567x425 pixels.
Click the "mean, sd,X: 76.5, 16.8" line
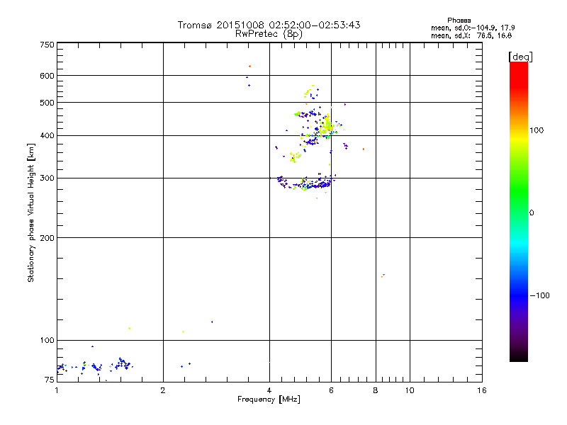tap(471, 35)
